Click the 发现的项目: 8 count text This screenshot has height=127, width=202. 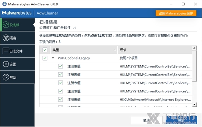50,42
